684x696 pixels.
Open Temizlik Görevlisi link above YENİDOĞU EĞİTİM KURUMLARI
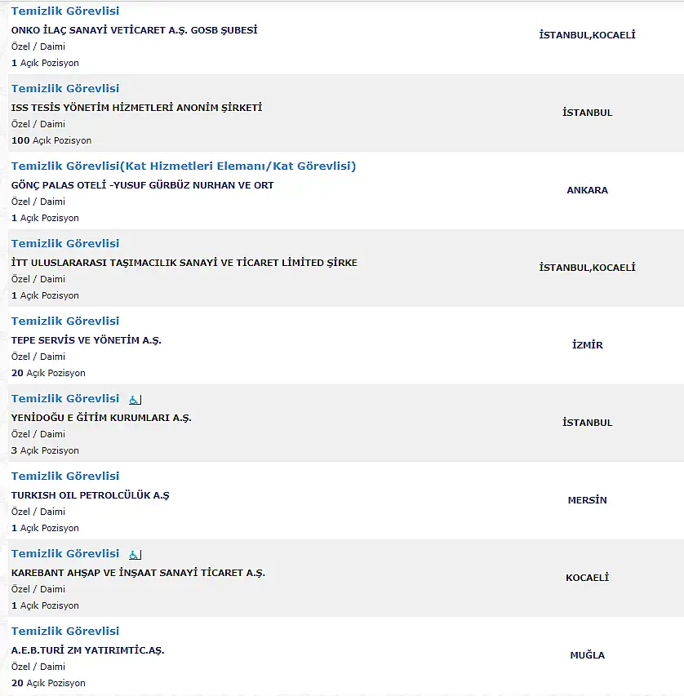(x=65, y=399)
